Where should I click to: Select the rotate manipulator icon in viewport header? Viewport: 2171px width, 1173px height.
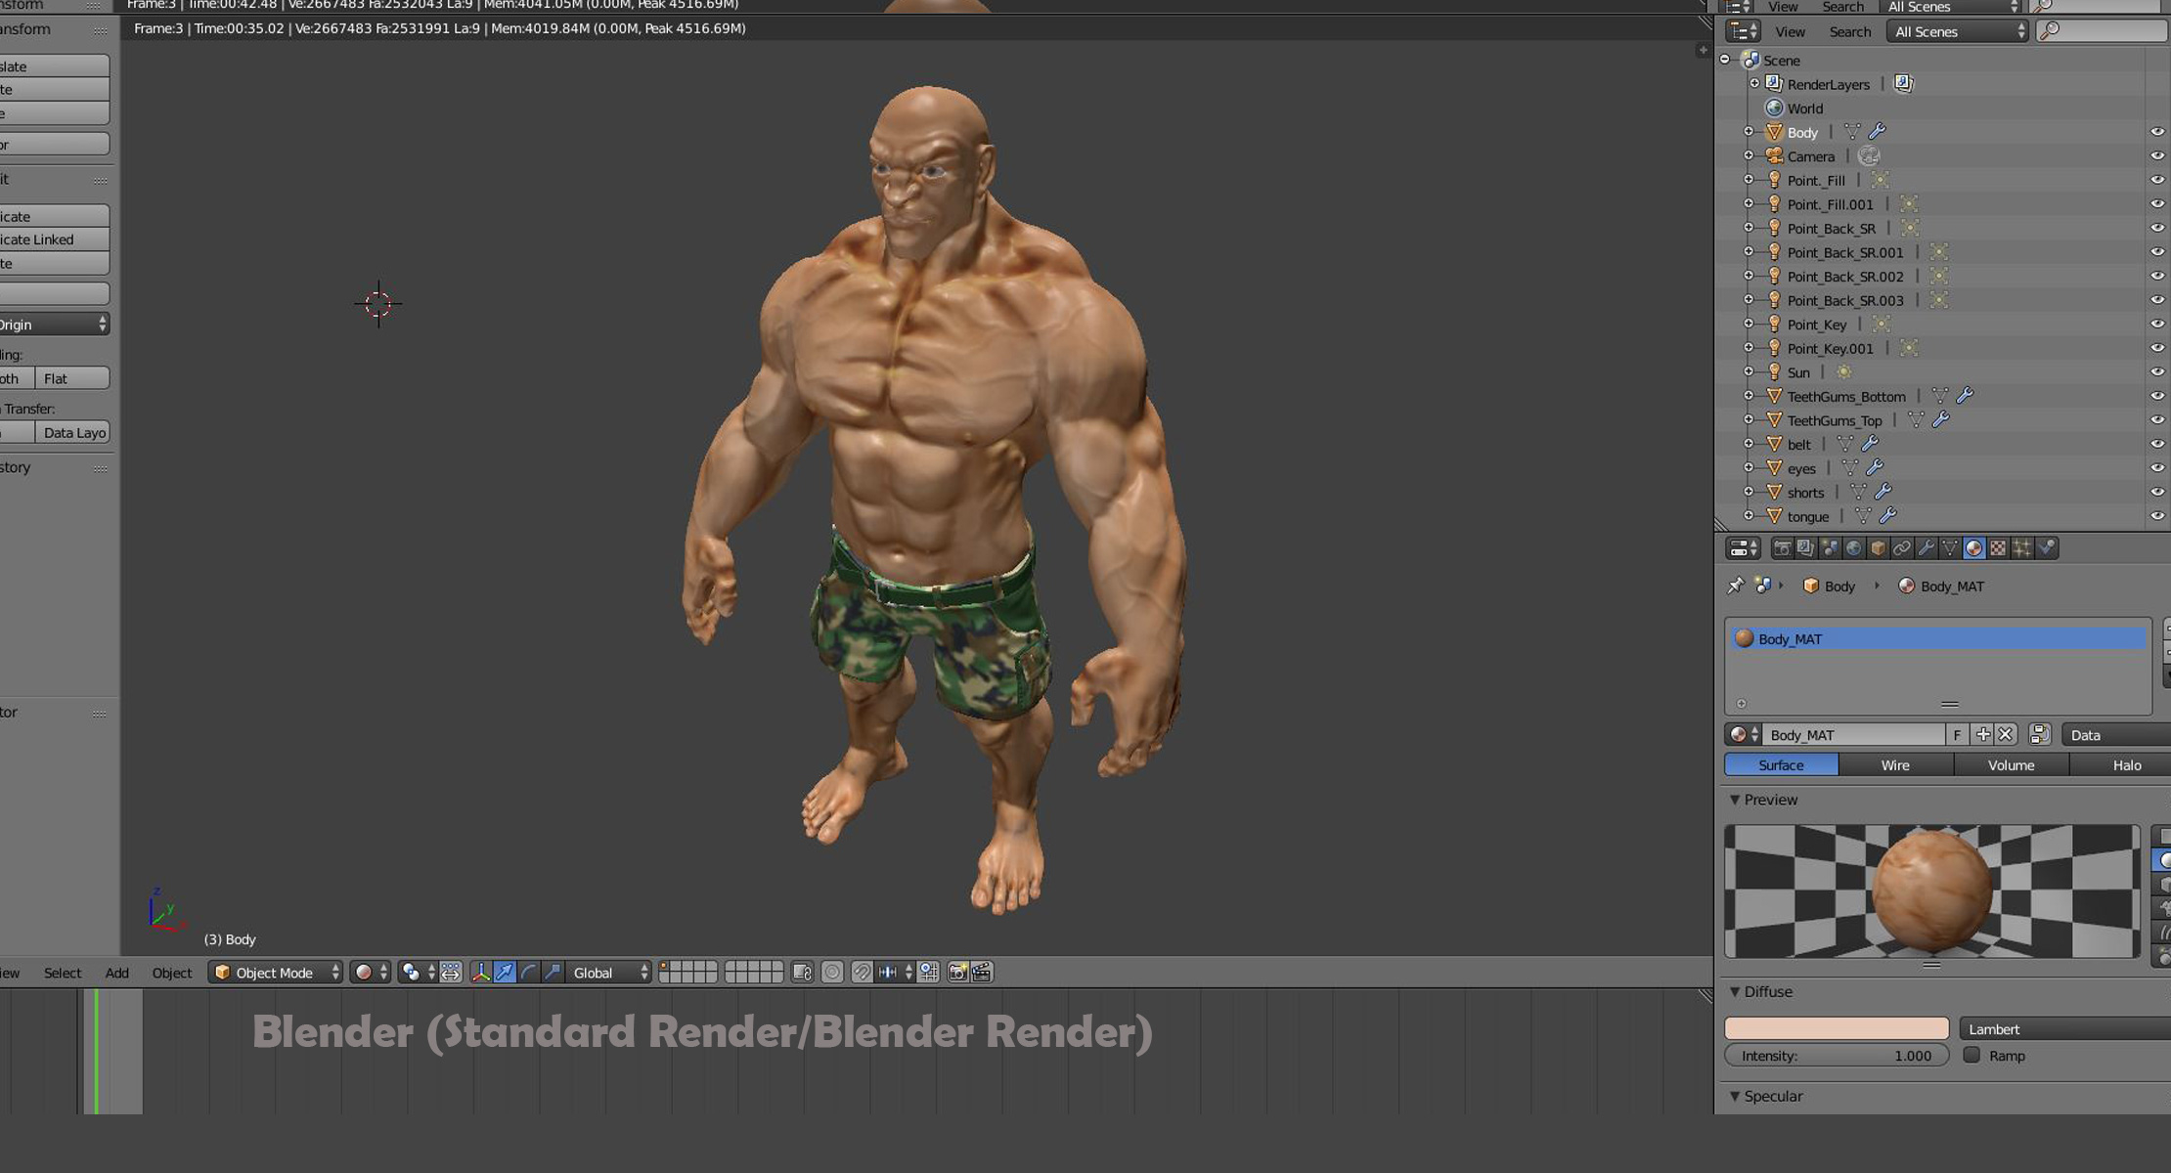(527, 973)
